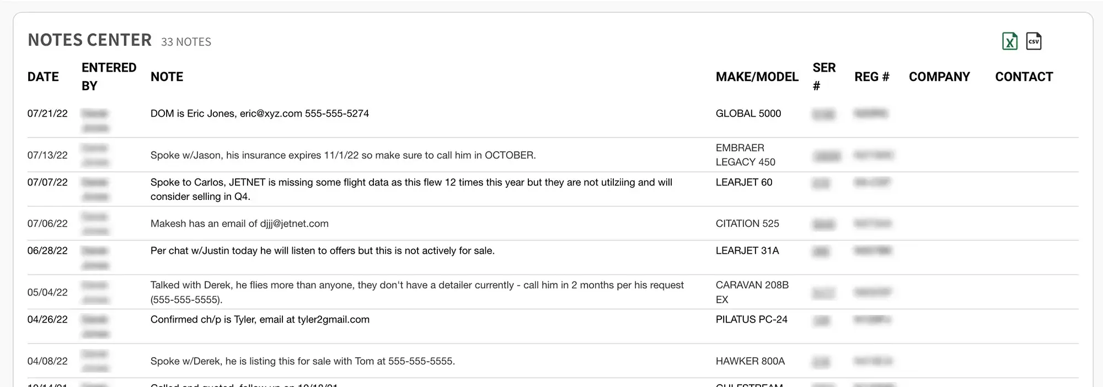Click the SER # column header
The height and width of the screenshot is (387, 1103).
824,77
